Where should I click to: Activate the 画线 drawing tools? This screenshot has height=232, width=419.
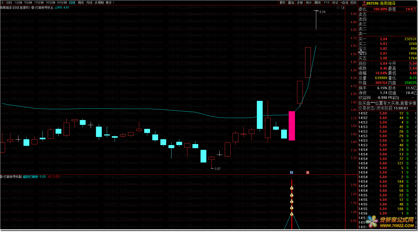pyautogui.click(x=318, y=3)
